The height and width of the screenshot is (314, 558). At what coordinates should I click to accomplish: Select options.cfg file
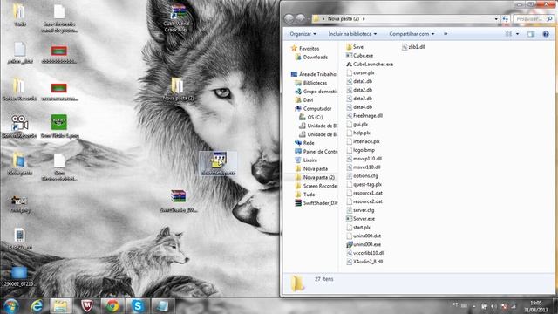tap(362, 175)
